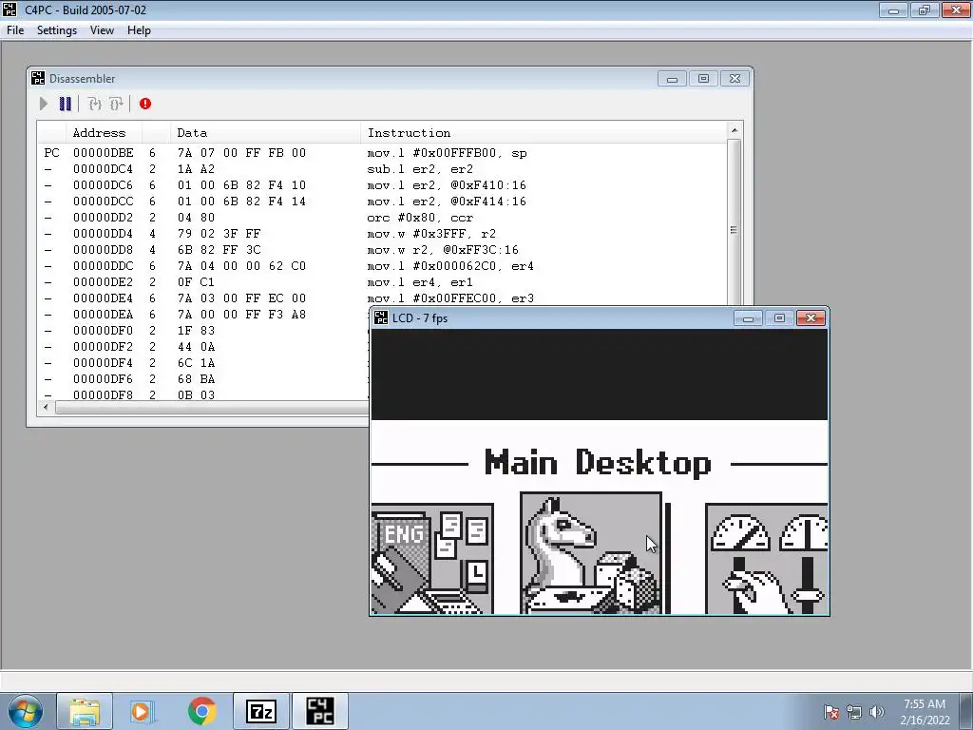973x730 pixels.
Task: Open the Help menu
Action: 139,30
